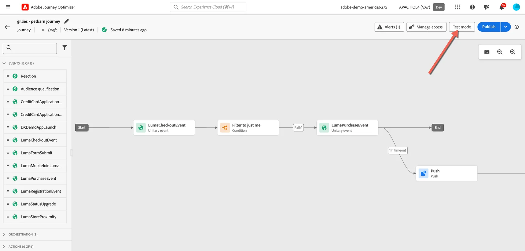Open journey info icon
Viewport: 525px width, 251px height.
(x=517, y=27)
